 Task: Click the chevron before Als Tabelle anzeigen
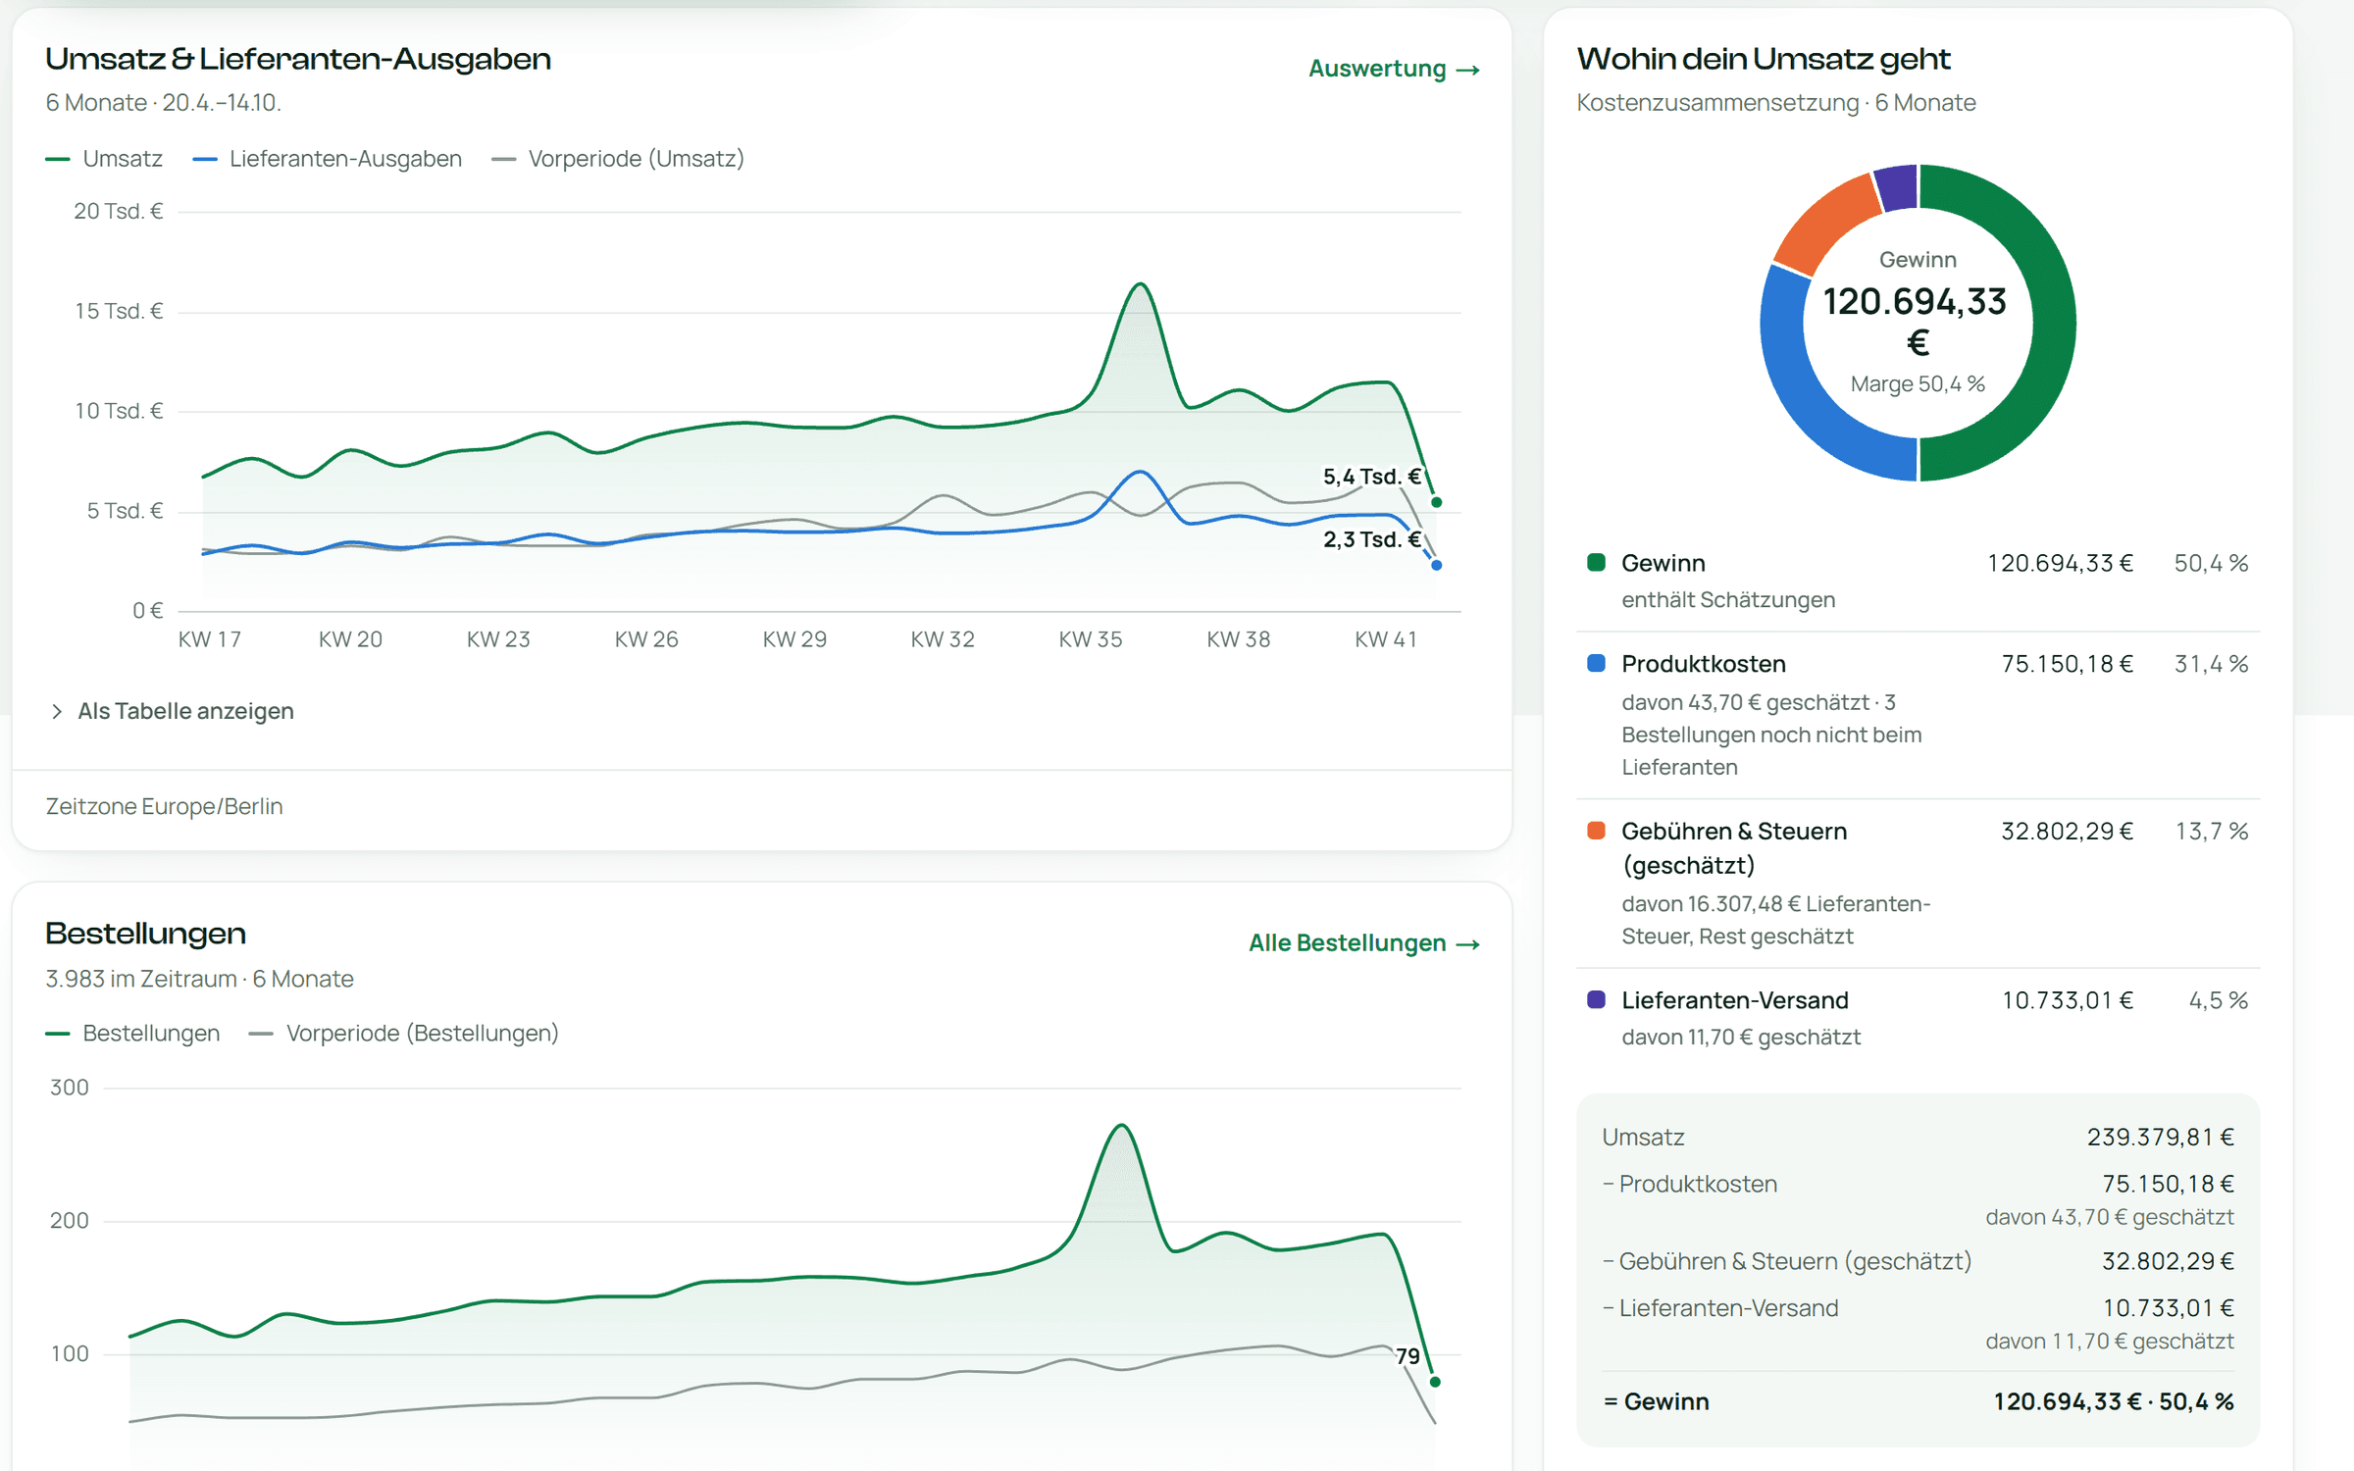pos(57,711)
